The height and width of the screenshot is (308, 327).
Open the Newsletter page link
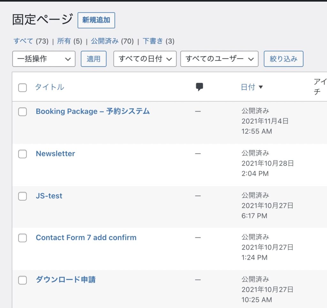pos(55,154)
